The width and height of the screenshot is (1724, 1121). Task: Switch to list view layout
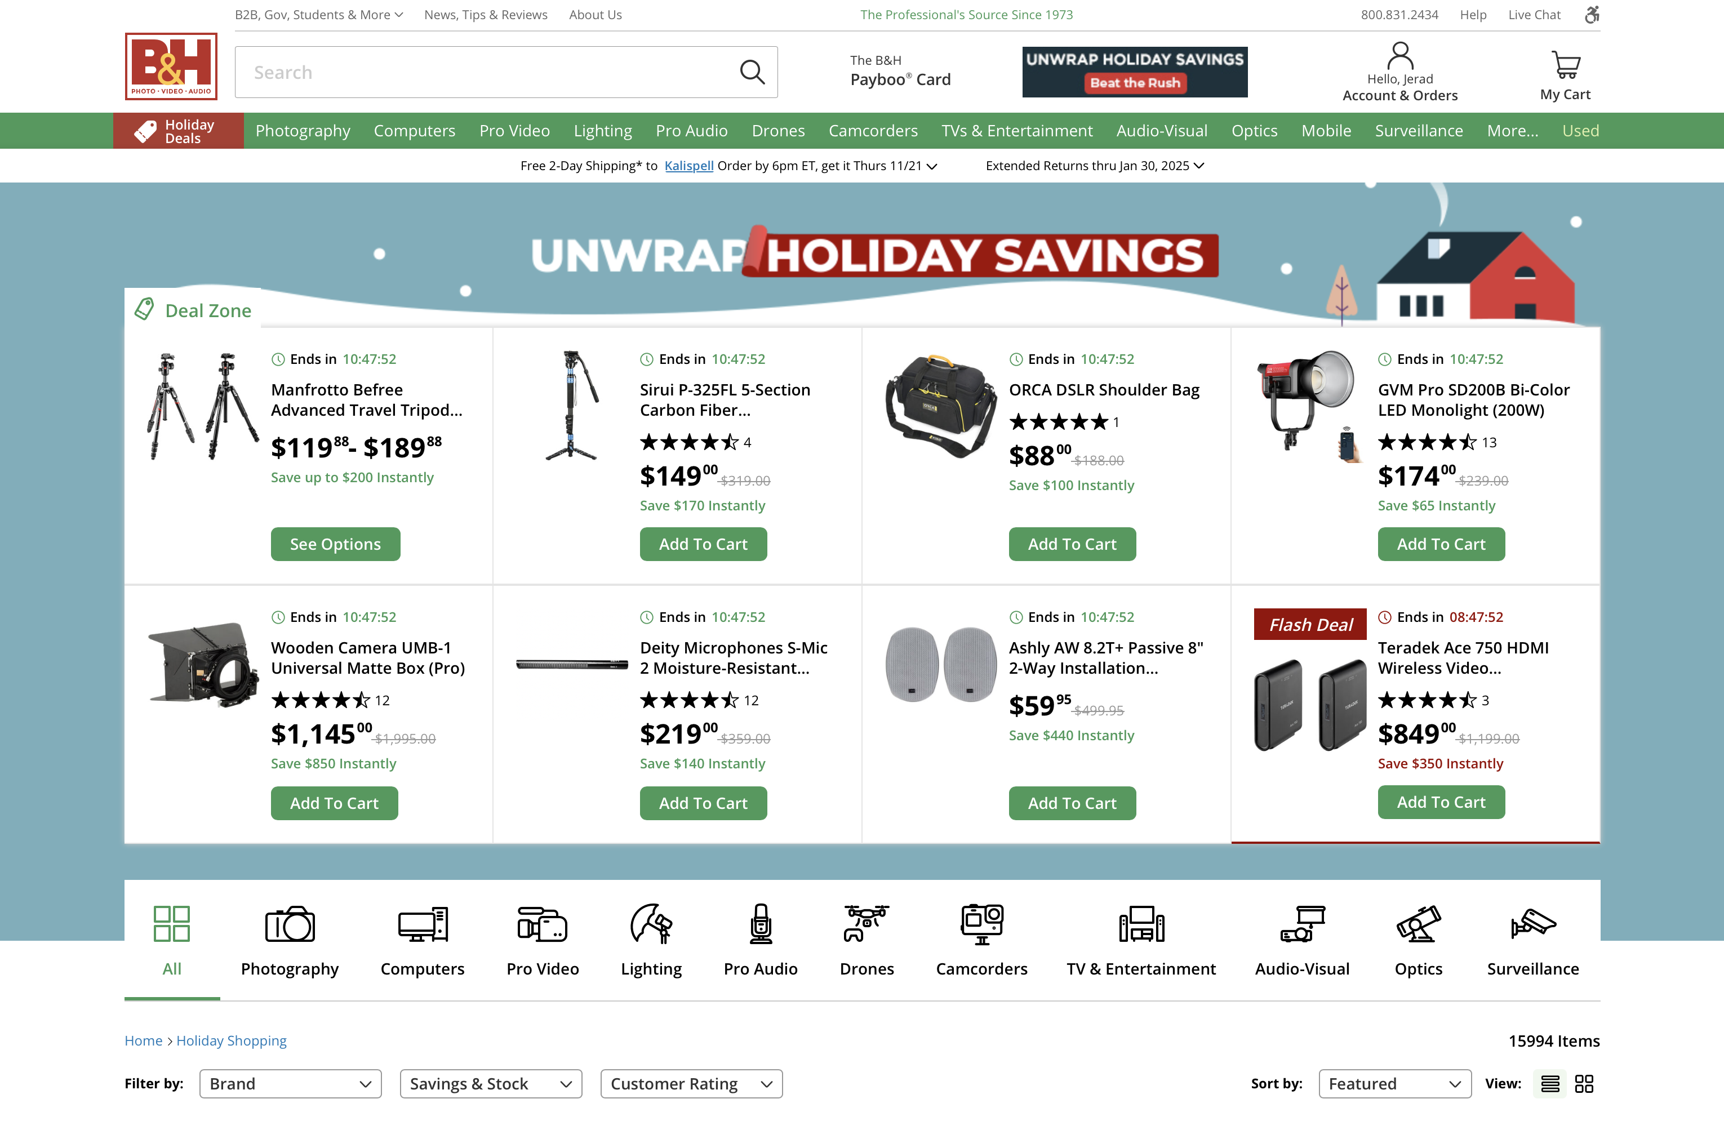point(1550,1083)
